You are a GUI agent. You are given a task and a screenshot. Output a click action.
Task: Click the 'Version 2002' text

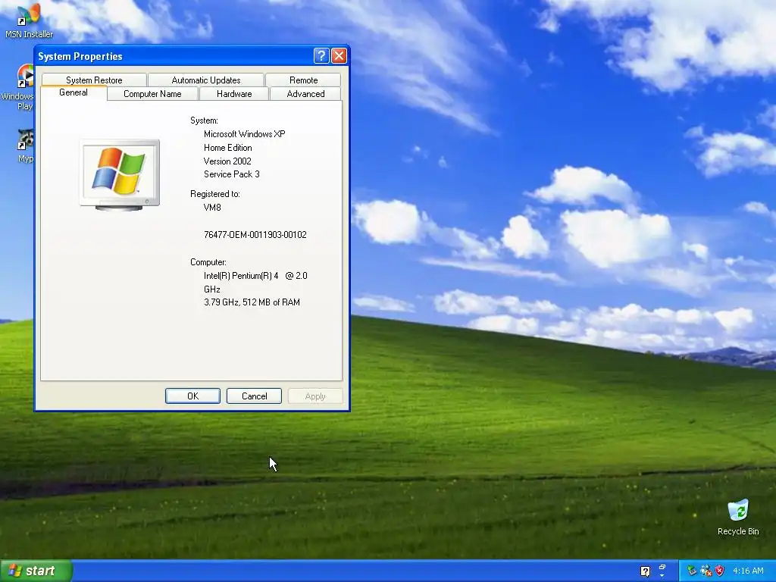[x=227, y=161]
